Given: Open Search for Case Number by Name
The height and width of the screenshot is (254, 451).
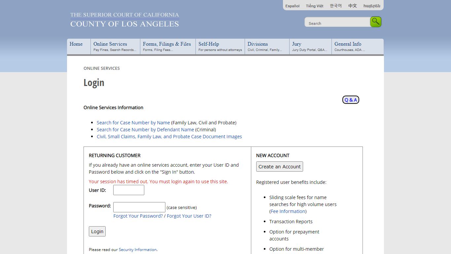Looking at the screenshot, I should point(133,123).
